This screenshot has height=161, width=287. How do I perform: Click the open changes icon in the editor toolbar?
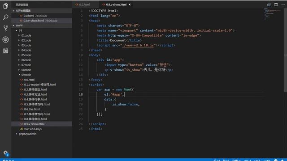tap(269, 4)
